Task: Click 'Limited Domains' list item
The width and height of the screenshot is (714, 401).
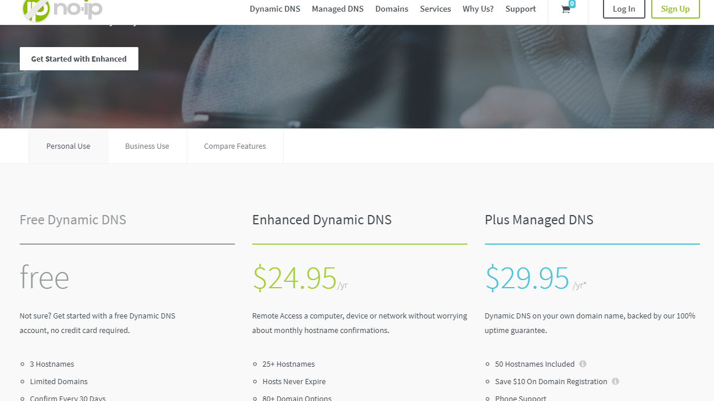Action: 59,381
